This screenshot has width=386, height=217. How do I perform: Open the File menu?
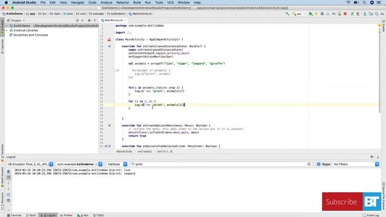43,2
